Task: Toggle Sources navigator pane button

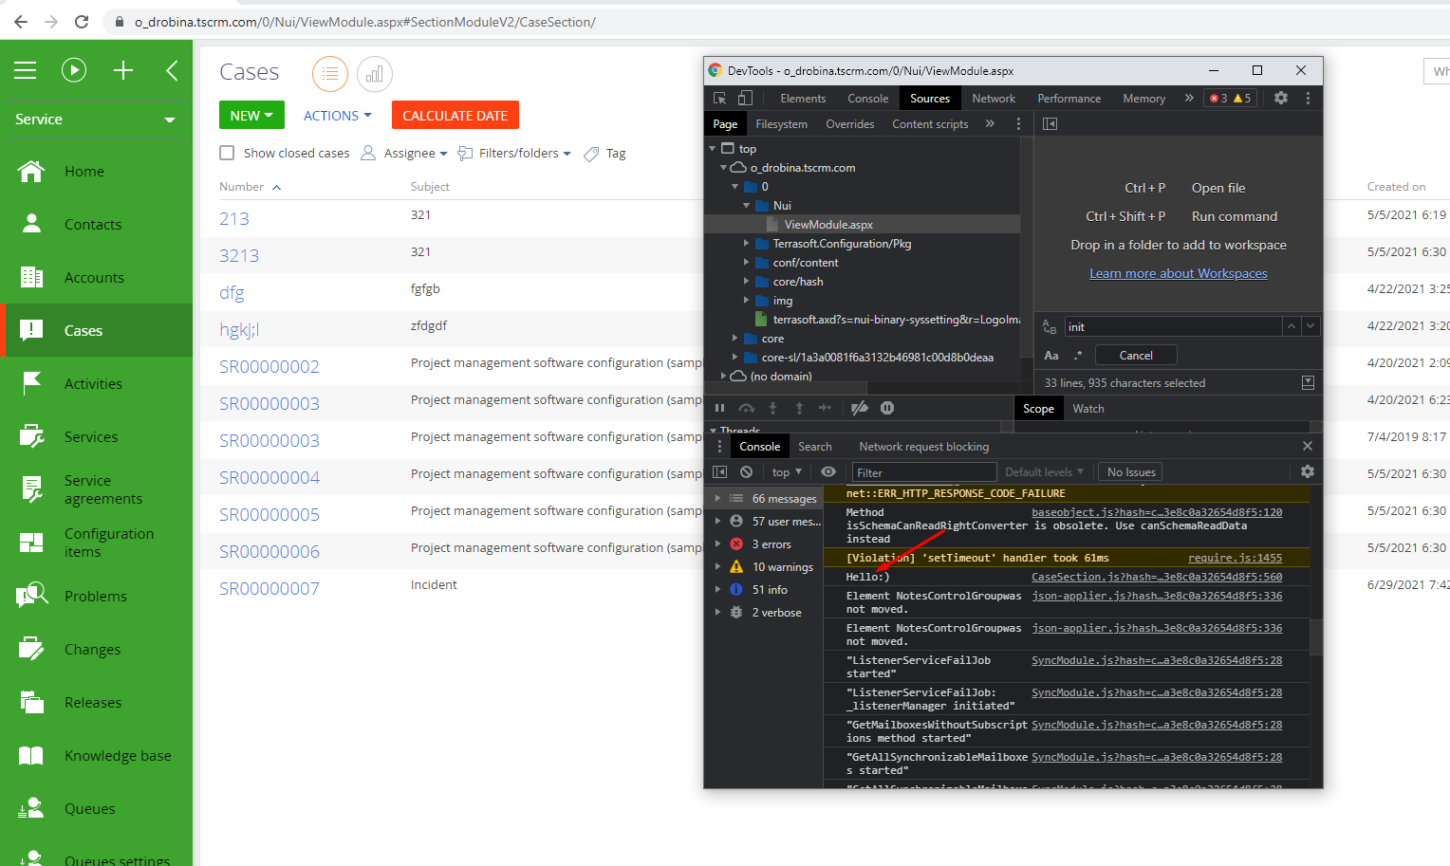Action: [x=1050, y=124]
